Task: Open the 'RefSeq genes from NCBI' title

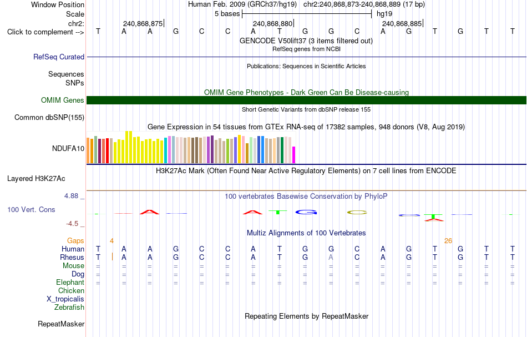Action: 306,49
